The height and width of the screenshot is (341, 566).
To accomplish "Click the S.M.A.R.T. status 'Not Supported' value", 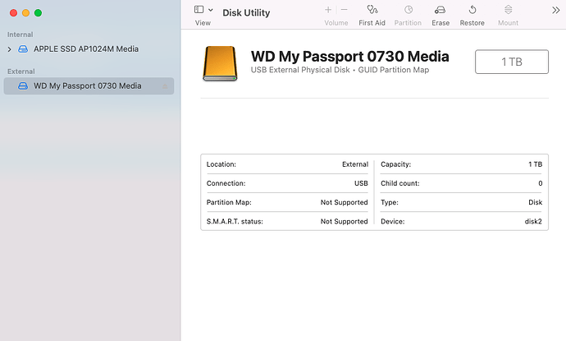I will 344,221.
